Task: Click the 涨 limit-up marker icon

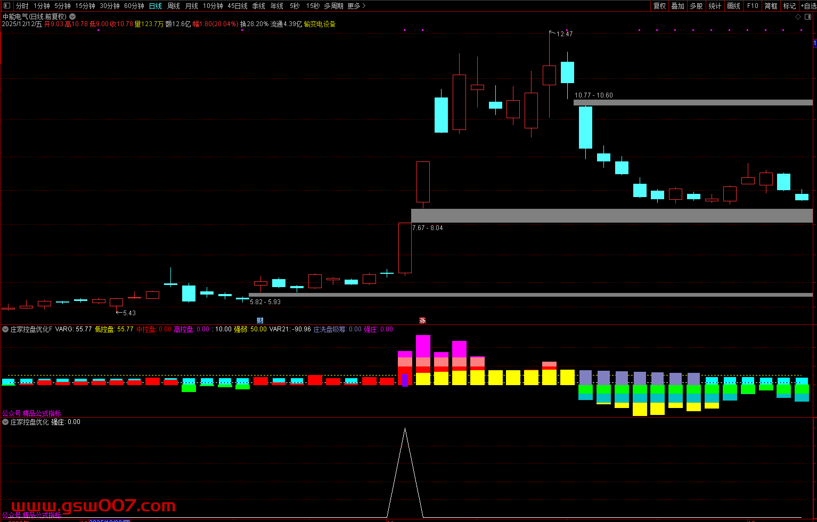Action: click(422, 320)
